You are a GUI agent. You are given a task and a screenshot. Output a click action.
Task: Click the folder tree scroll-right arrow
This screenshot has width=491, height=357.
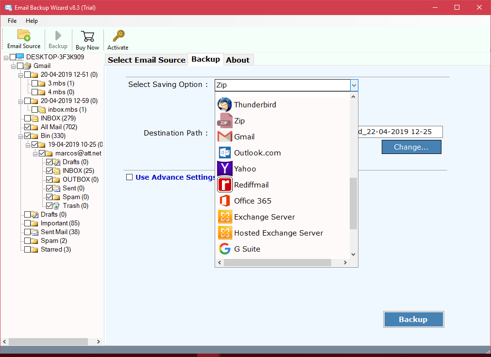(98, 341)
